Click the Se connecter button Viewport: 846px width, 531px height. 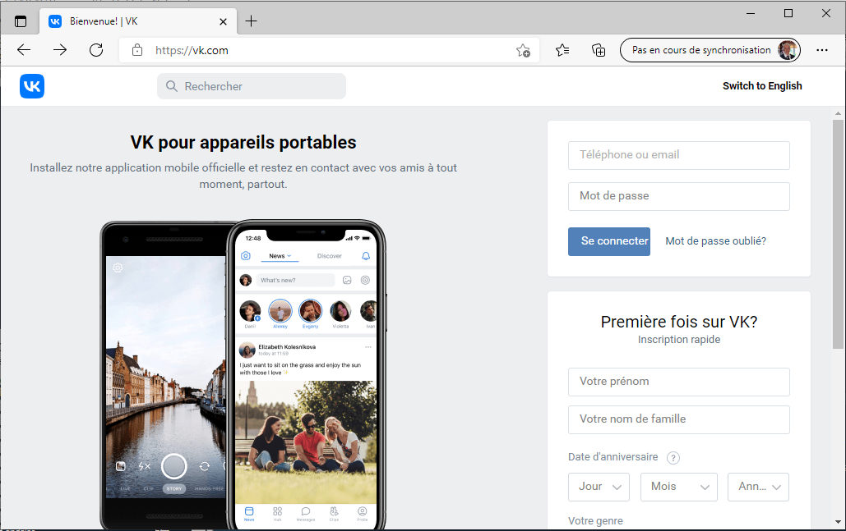click(x=608, y=241)
